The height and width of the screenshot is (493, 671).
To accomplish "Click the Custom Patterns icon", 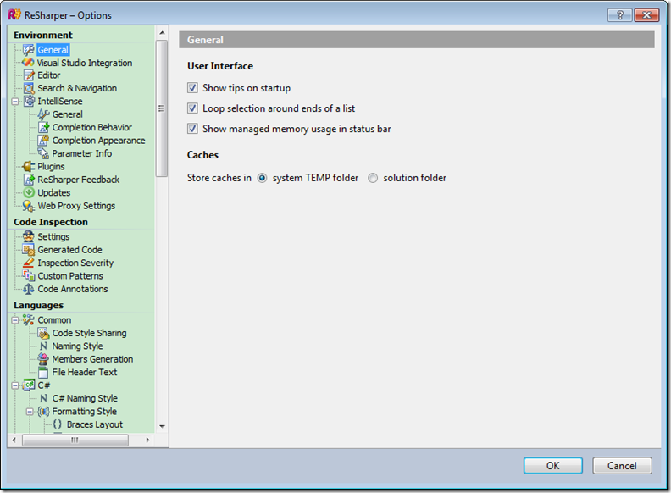I will click(28, 275).
